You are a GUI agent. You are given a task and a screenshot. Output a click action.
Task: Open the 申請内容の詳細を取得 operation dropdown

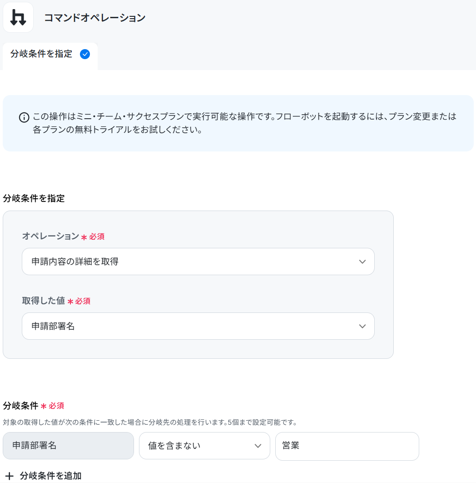click(x=198, y=262)
